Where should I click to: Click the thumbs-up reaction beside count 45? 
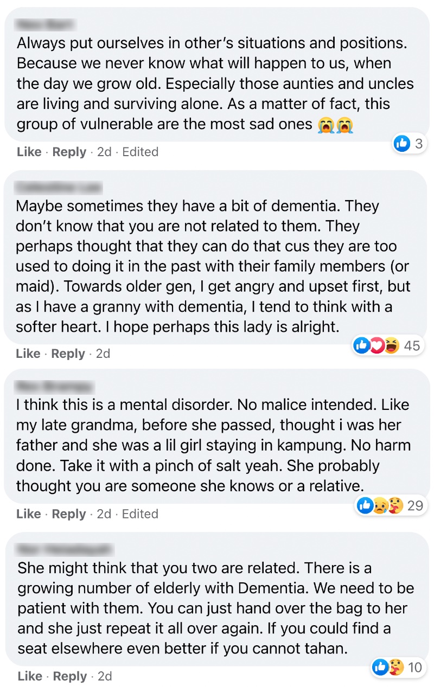(x=362, y=345)
